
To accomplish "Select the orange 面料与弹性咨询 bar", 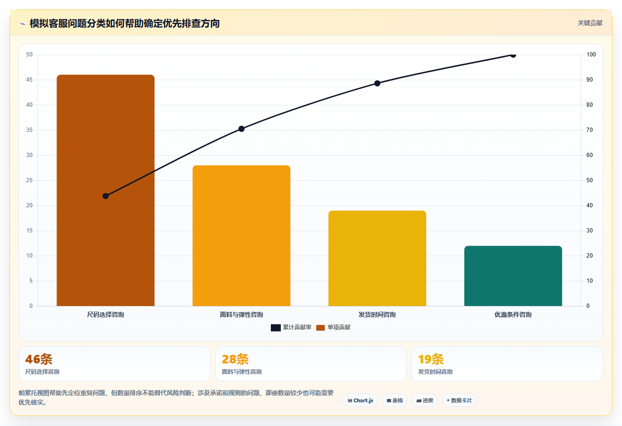I will click(241, 236).
